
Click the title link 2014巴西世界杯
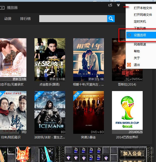127,137
